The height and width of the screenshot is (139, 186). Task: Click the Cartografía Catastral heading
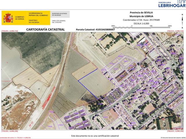tap(45, 30)
